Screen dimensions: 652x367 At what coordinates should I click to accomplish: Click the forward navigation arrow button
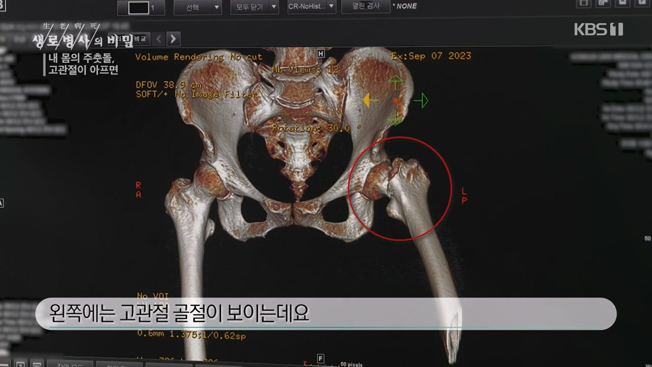point(173,39)
